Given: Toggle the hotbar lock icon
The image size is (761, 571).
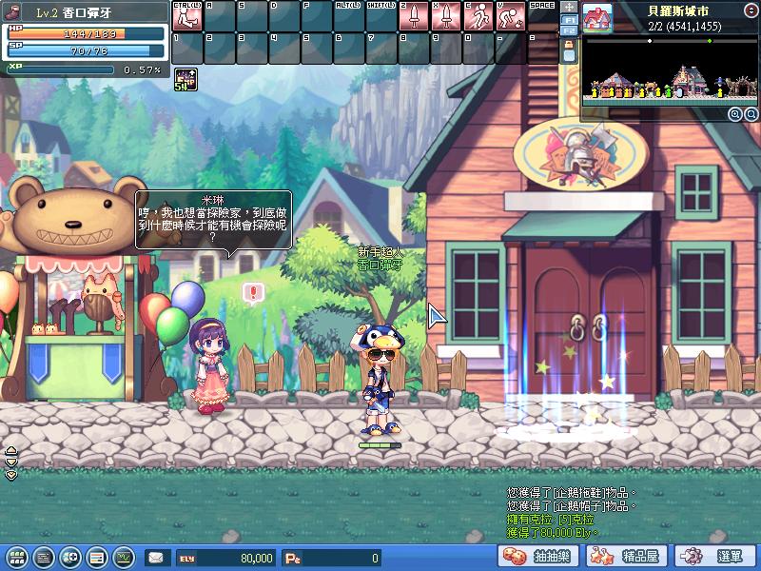Looking at the screenshot, I should click(x=569, y=45).
